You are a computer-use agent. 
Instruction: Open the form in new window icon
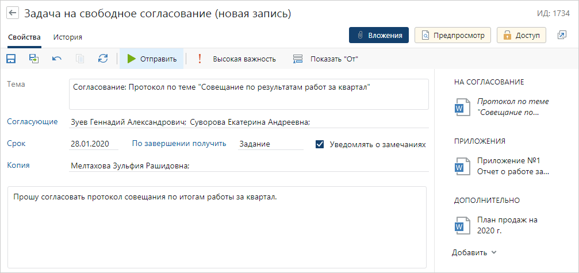(561, 35)
